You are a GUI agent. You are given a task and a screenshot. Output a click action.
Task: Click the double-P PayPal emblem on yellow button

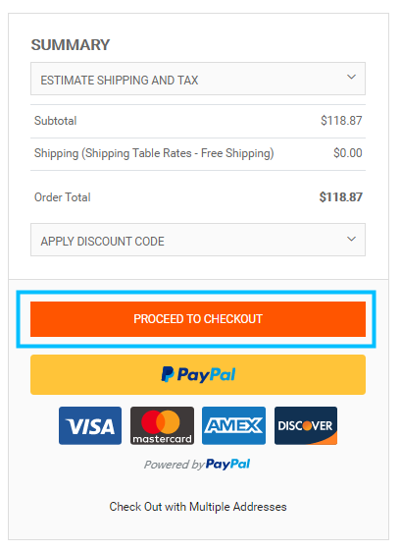click(168, 374)
